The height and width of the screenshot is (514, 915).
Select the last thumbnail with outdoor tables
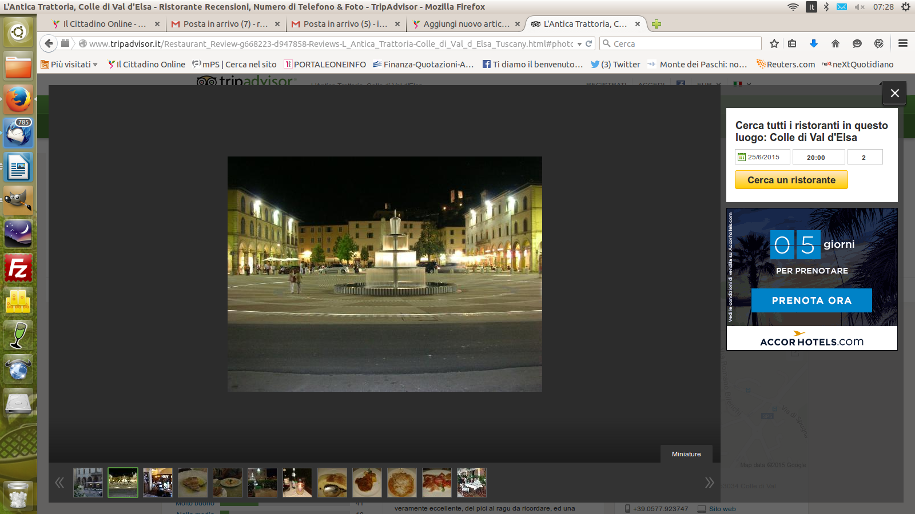coord(472,483)
